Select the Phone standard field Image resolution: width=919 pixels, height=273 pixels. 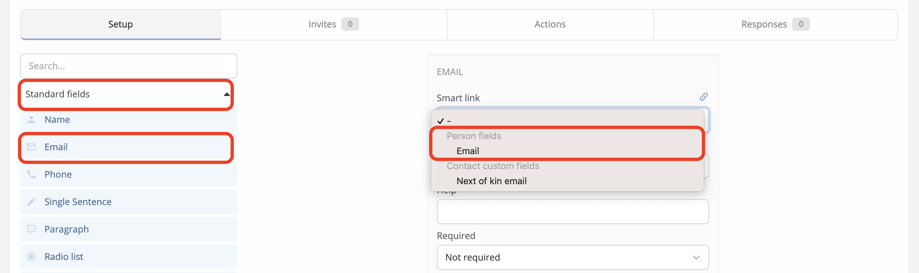point(58,174)
